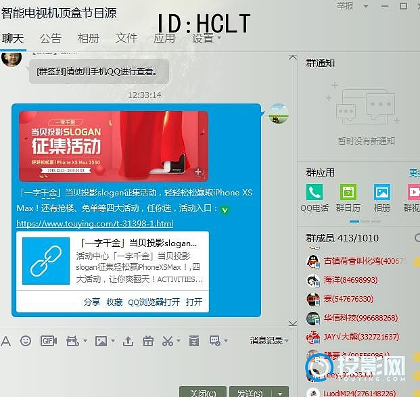Expand the scissors screenshot dropdown arrow

click(x=179, y=341)
